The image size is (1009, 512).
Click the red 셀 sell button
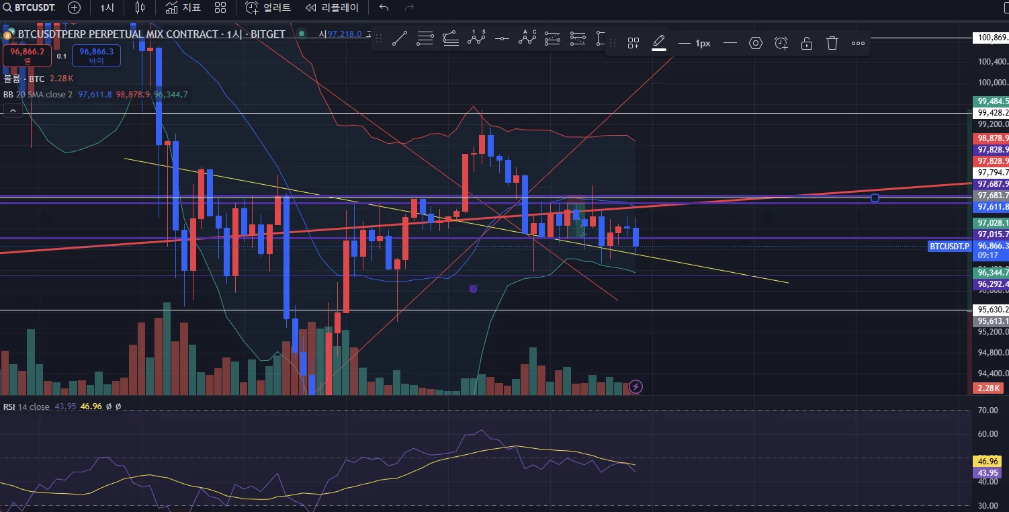(28, 56)
